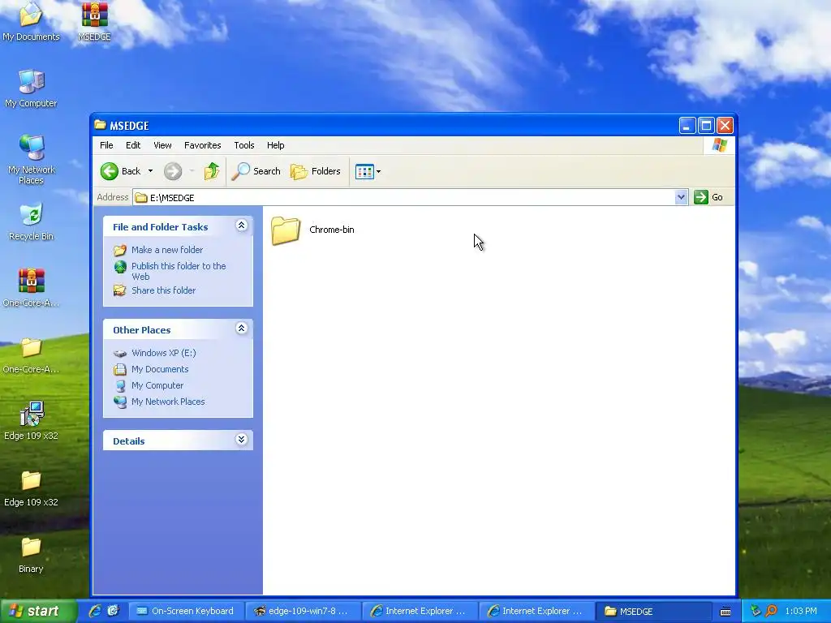Select the My Computer desktop icon

coord(31,88)
